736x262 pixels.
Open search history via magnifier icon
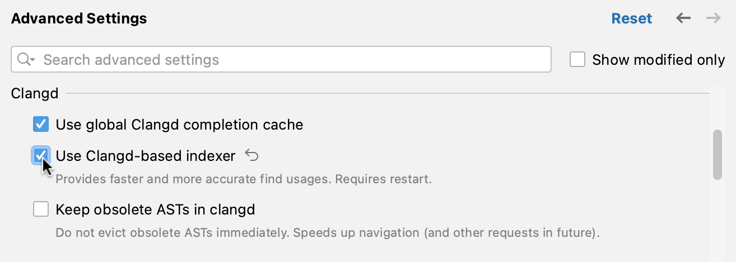pyautogui.click(x=26, y=60)
